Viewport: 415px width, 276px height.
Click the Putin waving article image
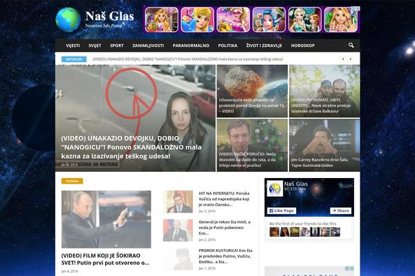[106, 219]
